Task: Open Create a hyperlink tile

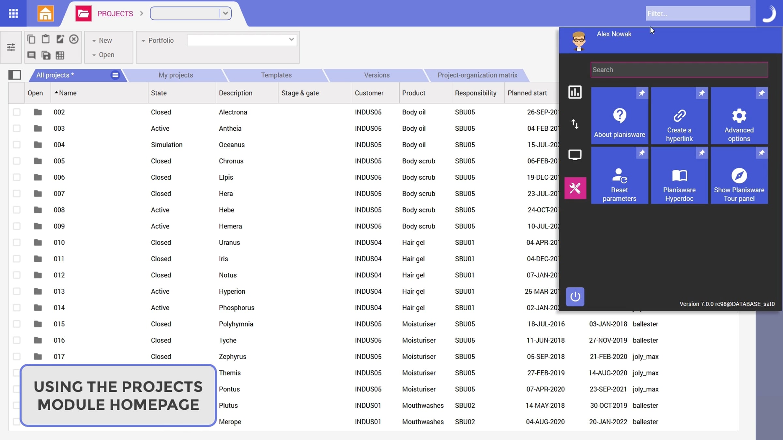Action: coord(679,116)
